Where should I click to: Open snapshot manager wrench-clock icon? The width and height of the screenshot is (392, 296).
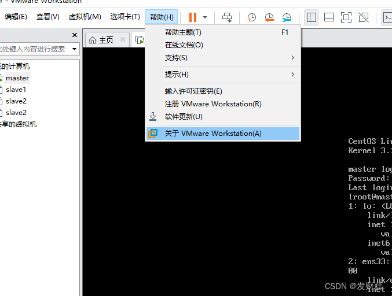coord(287,17)
